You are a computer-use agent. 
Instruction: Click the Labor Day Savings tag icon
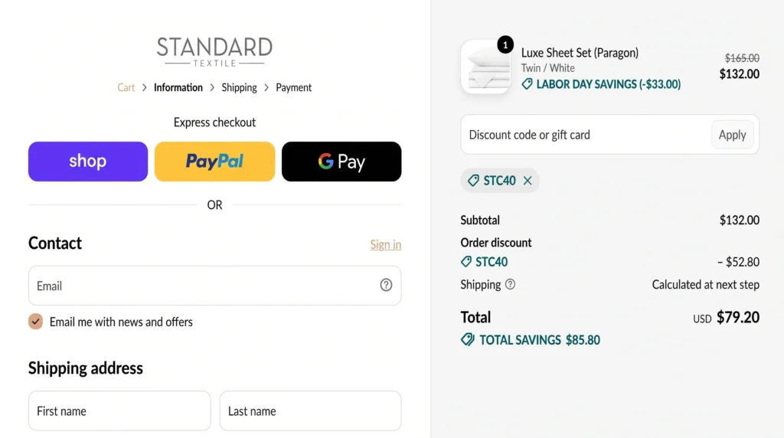coord(527,84)
